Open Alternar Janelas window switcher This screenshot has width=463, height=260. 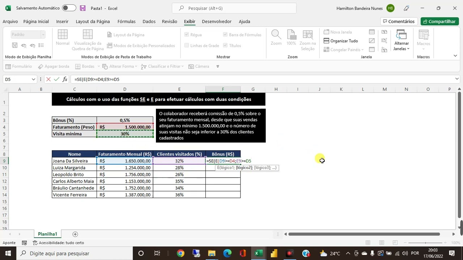402,40
